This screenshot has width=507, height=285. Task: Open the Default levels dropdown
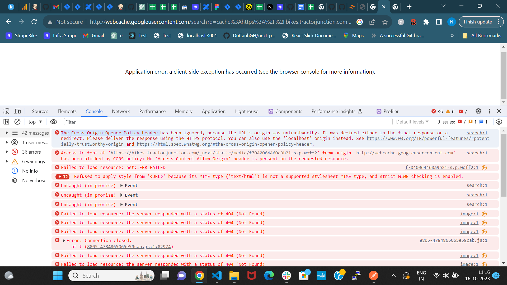click(x=412, y=122)
